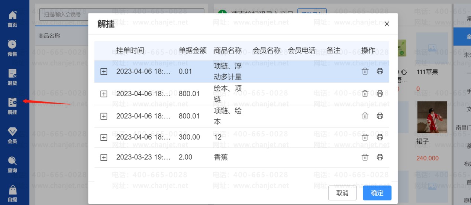
Task: Print the 绘本、项链 held order
Action: [x=380, y=94]
